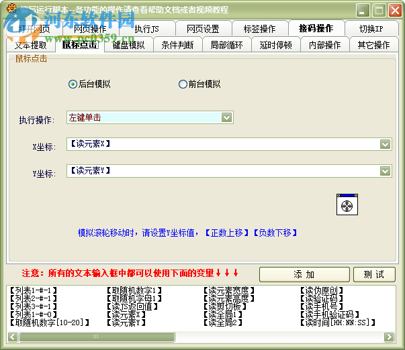Image resolution: width=405 pixels, height=350 pixels.
Task: Expand the Y坐标 dropdown arrow
Action: point(385,171)
